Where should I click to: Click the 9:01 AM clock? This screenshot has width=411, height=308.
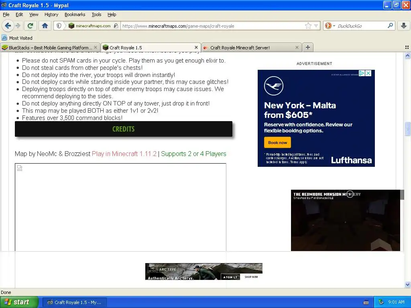pos(396,302)
